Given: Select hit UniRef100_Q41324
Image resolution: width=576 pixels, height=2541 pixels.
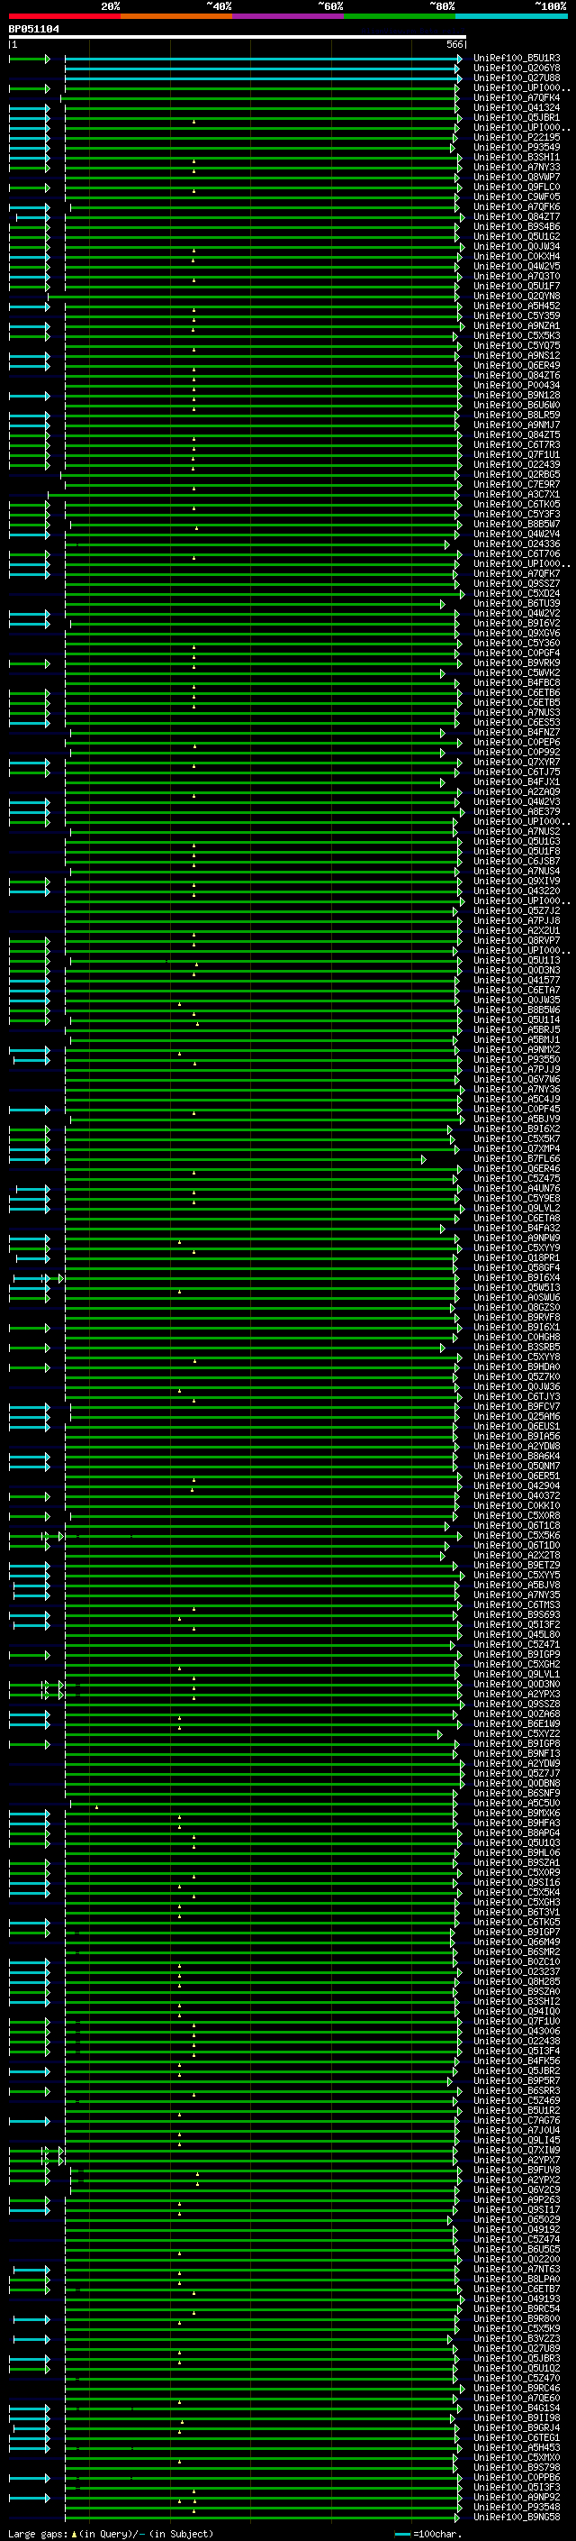Looking at the screenshot, I should [x=517, y=107].
